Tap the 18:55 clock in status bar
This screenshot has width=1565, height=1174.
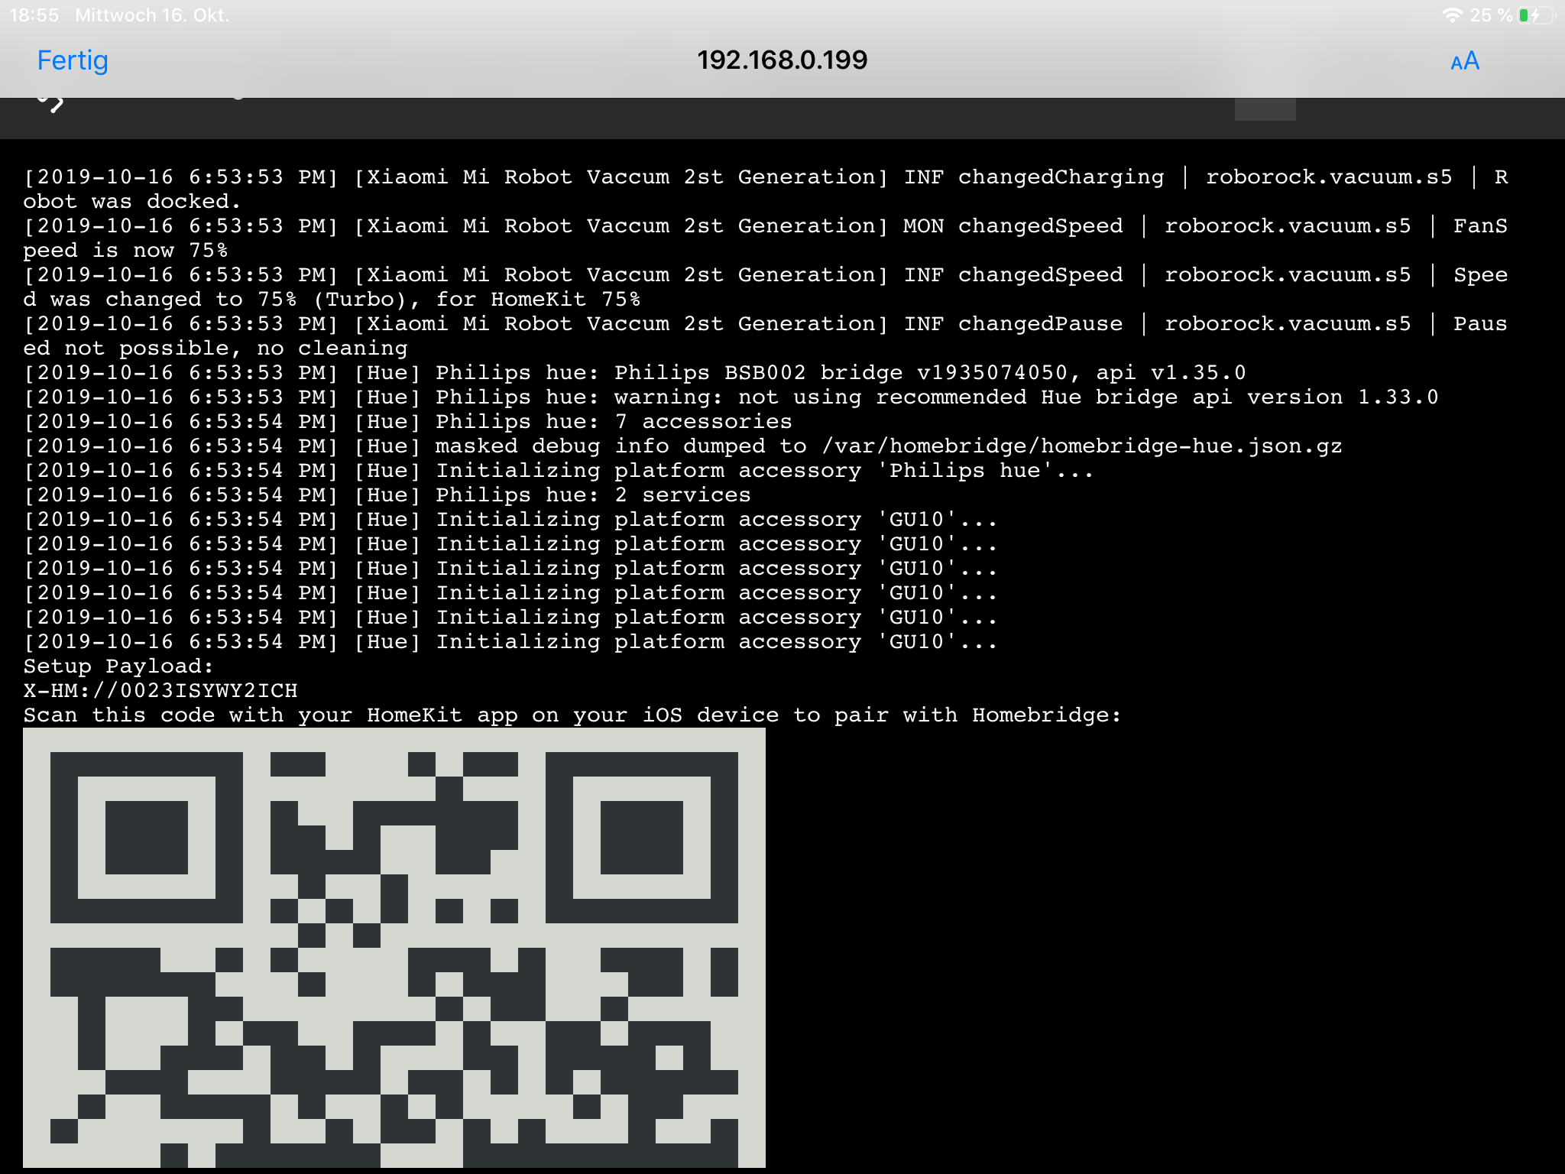34,15
